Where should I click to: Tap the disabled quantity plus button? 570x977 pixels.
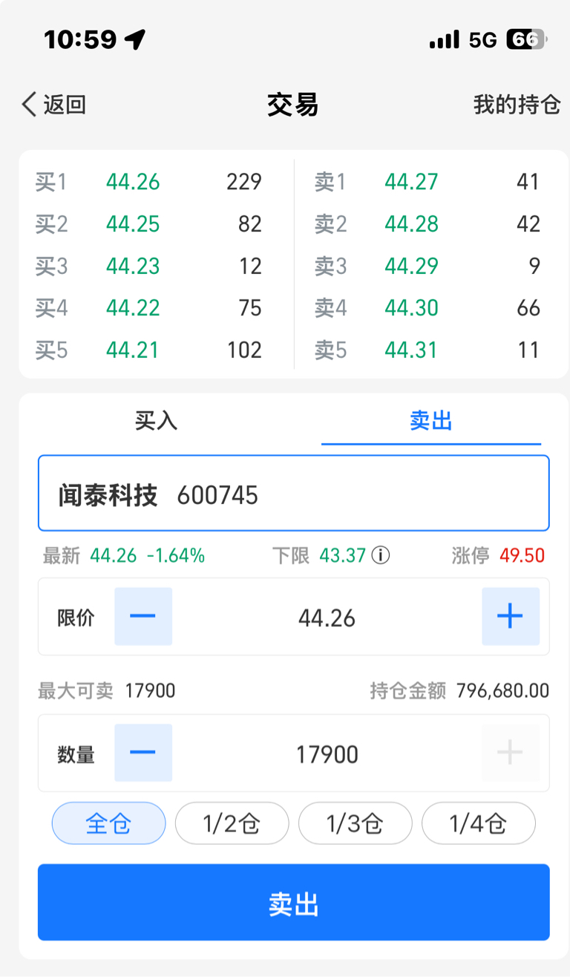(x=511, y=753)
